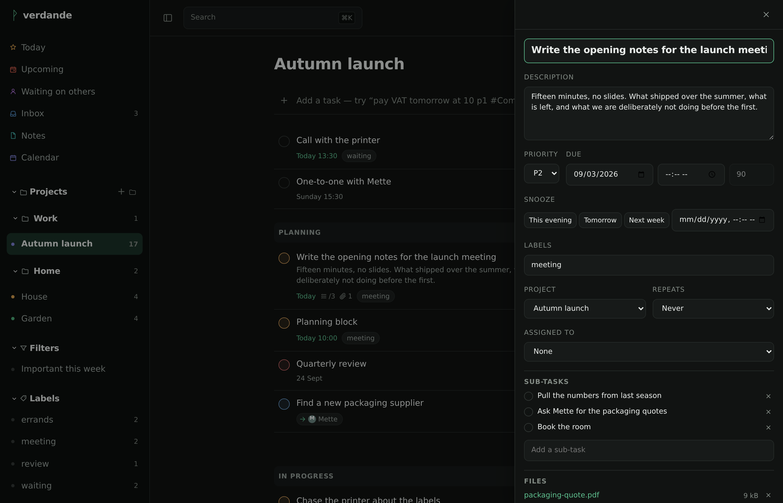Close the task detail panel
Image resolution: width=783 pixels, height=503 pixels.
(766, 15)
